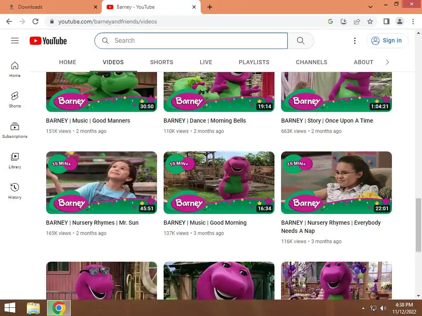Open Windows Start menu
Screen dimensions: 422x316
click(10, 308)
